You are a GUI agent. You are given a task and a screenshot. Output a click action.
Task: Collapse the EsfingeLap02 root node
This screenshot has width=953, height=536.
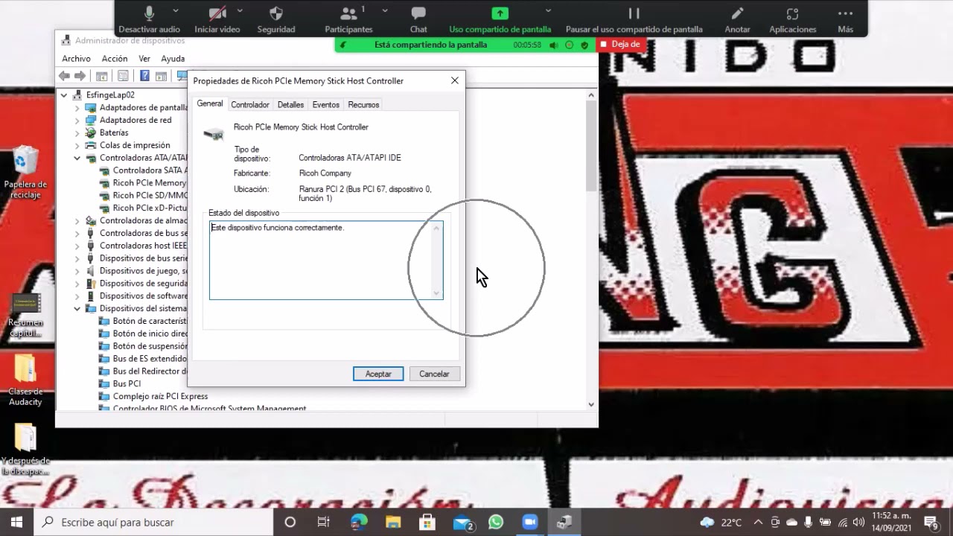(x=64, y=95)
